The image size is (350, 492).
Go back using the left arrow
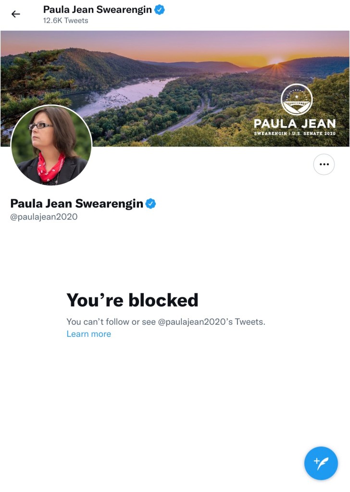16,14
